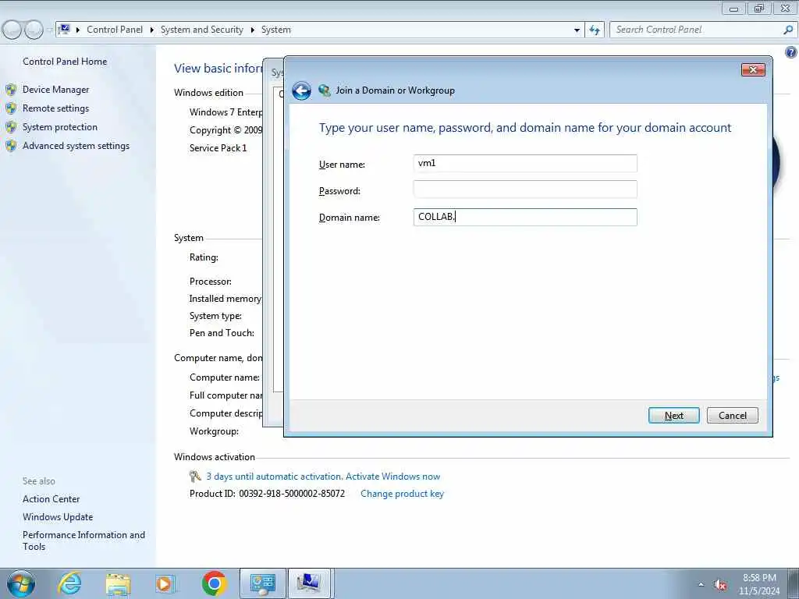Open the Windows Start menu

tap(21, 583)
